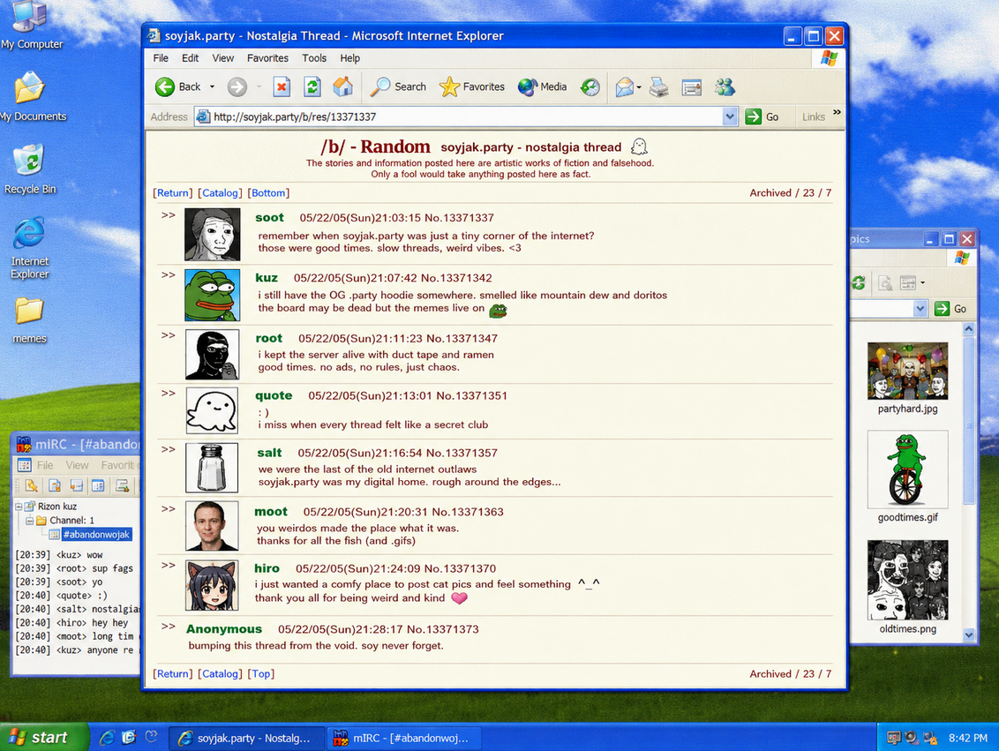Open the Search pane
The width and height of the screenshot is (999, 751).
(x=398, y=86)
